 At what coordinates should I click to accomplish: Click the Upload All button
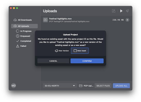121,86
